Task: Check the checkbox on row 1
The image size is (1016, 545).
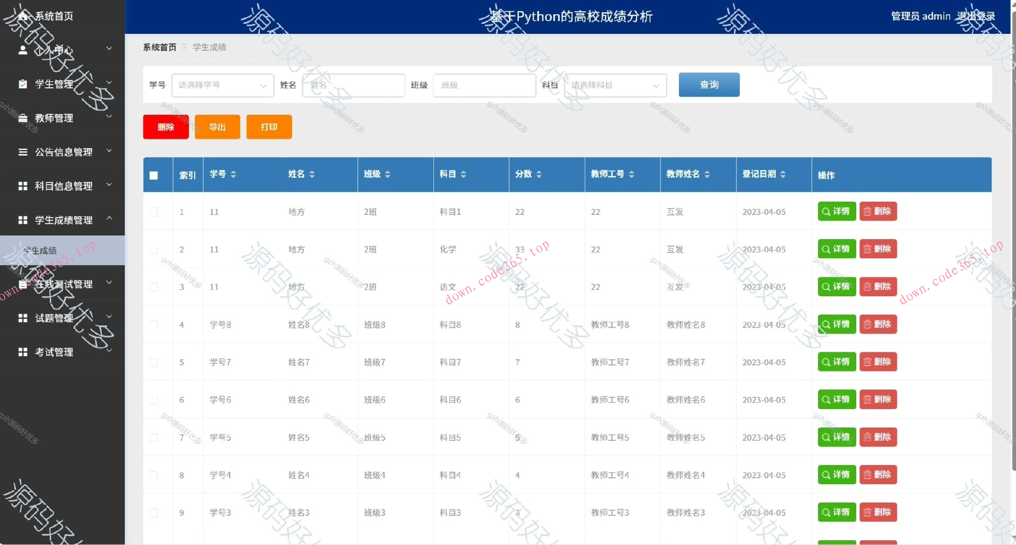Action: 153,212
